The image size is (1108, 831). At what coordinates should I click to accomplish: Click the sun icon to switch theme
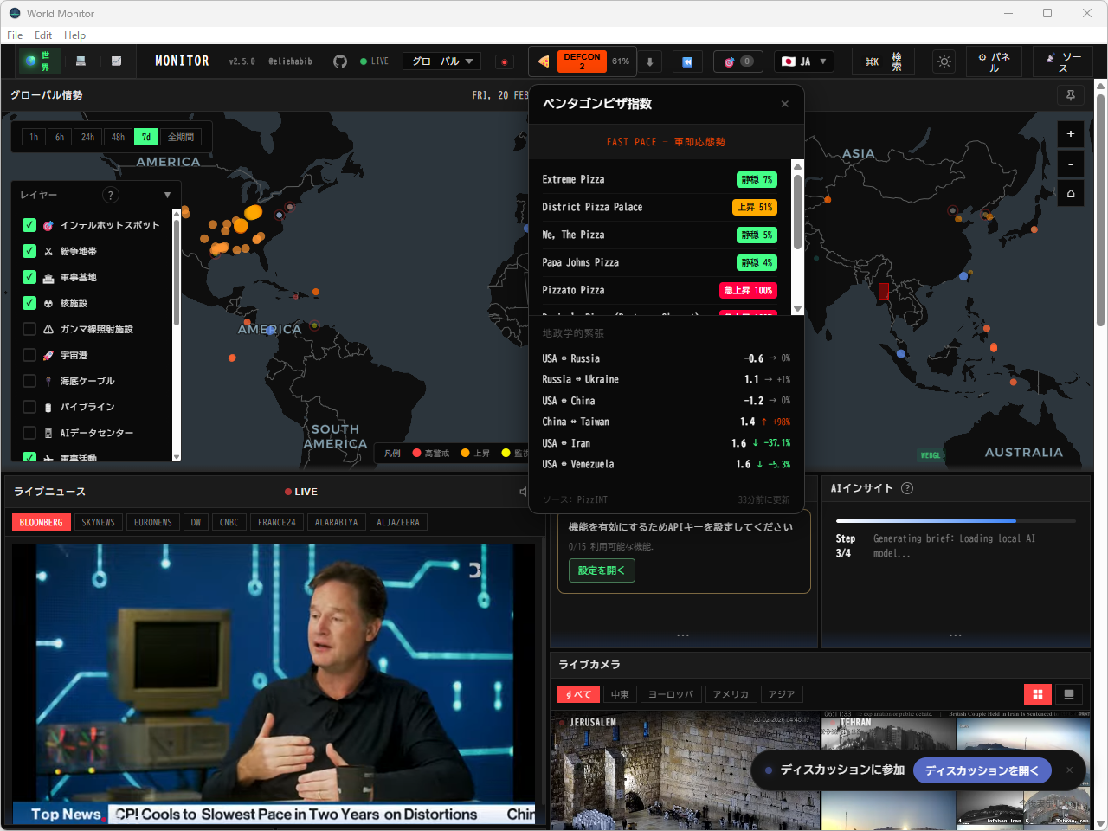point(944,61)
